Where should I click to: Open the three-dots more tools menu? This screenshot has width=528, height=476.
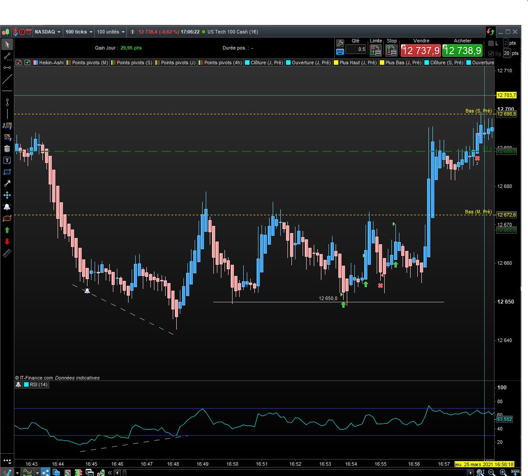(x=7, y=461)
